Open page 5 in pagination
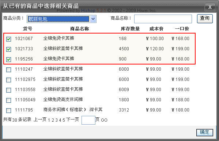This screenshot has height=141, width=219. point(64,120)
